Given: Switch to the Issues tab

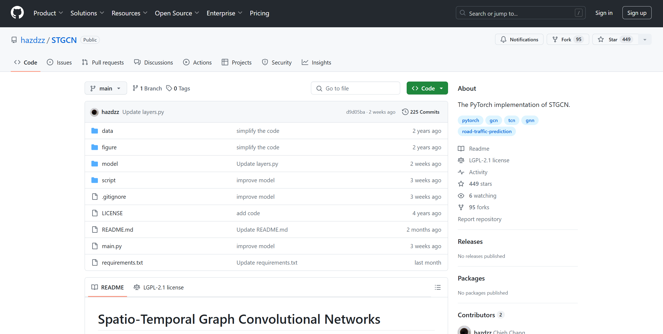Looking at the screenshot, I should pos(59,62).
